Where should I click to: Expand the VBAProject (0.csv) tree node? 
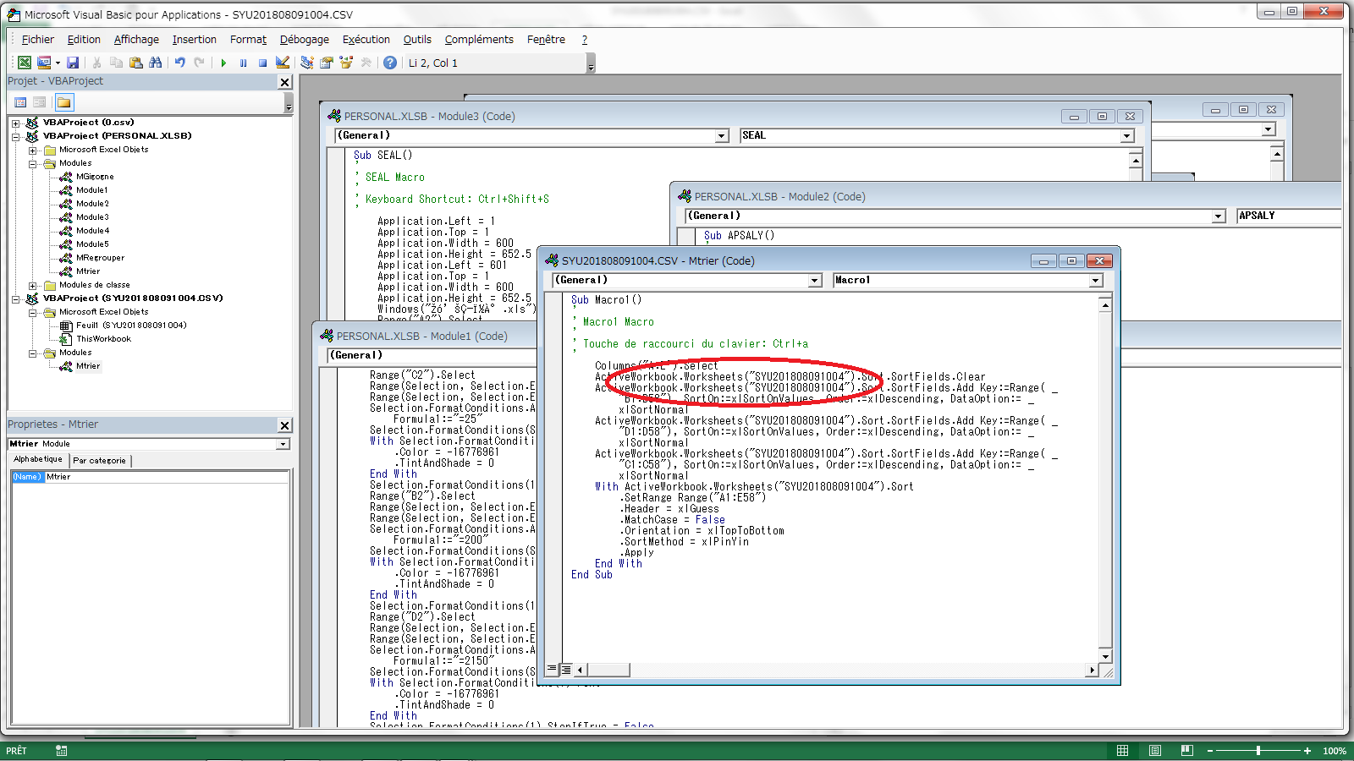pyautogui.click(x=15, y=123)
